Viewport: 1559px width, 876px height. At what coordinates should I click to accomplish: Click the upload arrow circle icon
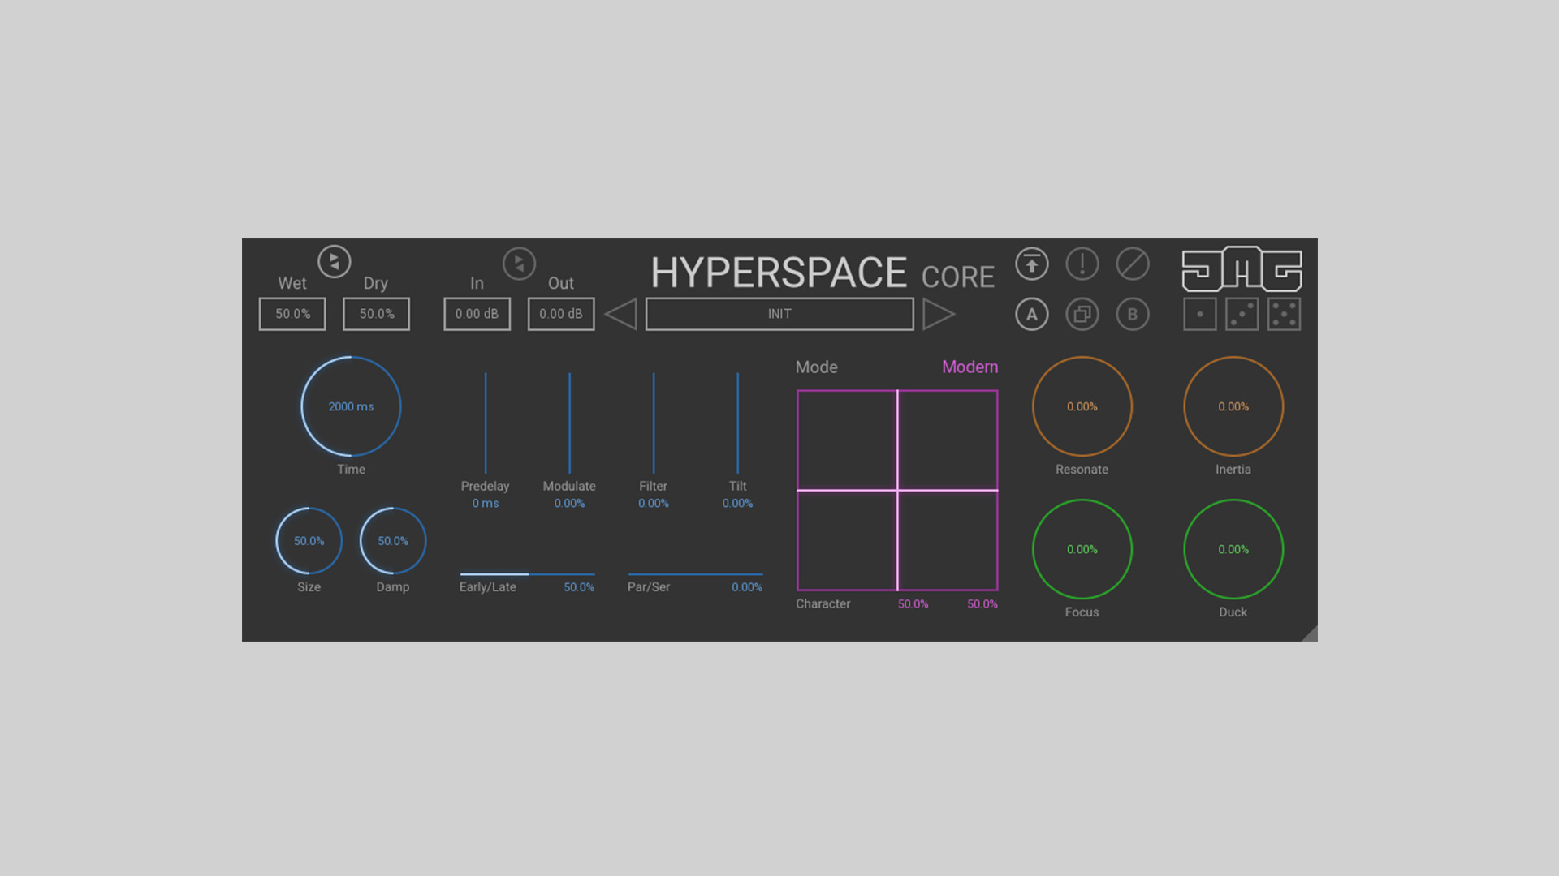(x=1032, y=264)
